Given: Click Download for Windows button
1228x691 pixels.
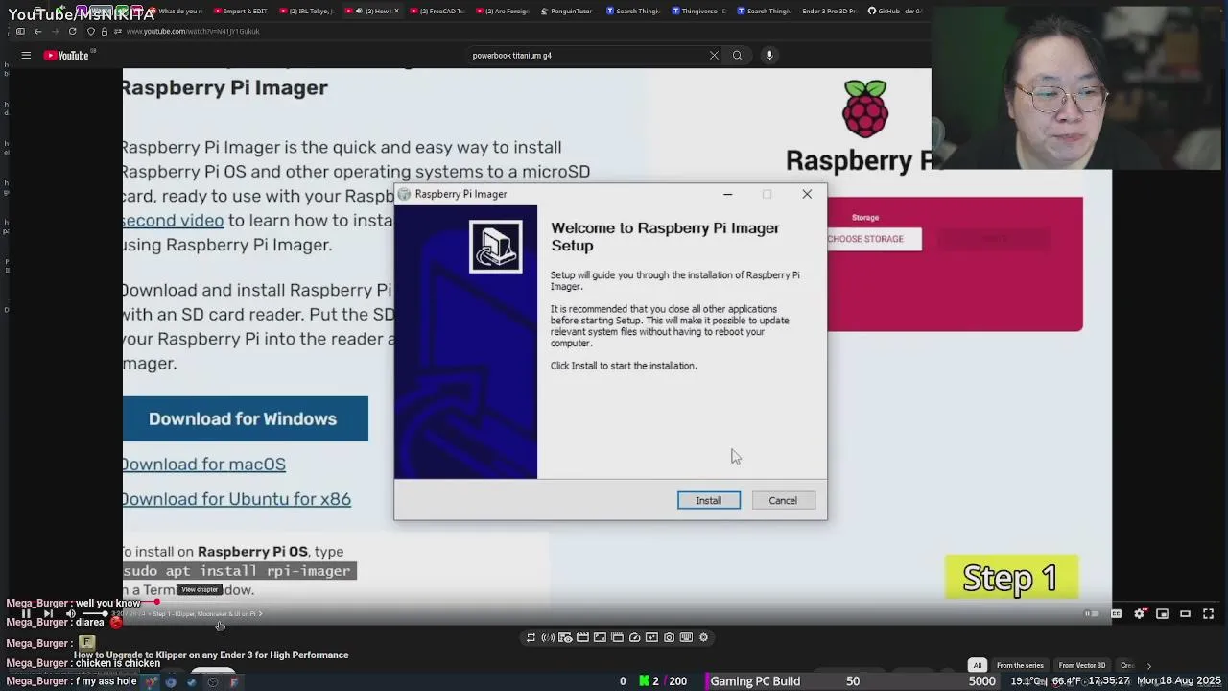Looking at the screenshot, I should [245, 418].
